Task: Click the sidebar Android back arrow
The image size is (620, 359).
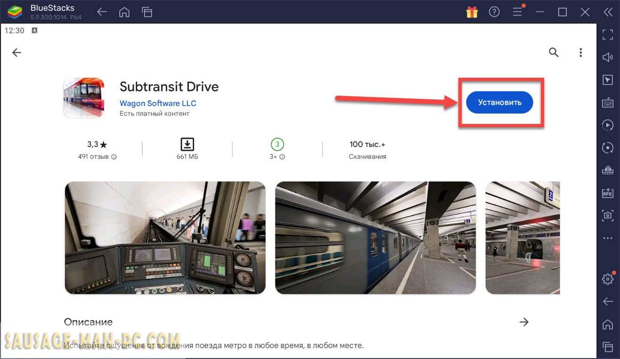Action: pyautogui.click(x=608, y=302)
